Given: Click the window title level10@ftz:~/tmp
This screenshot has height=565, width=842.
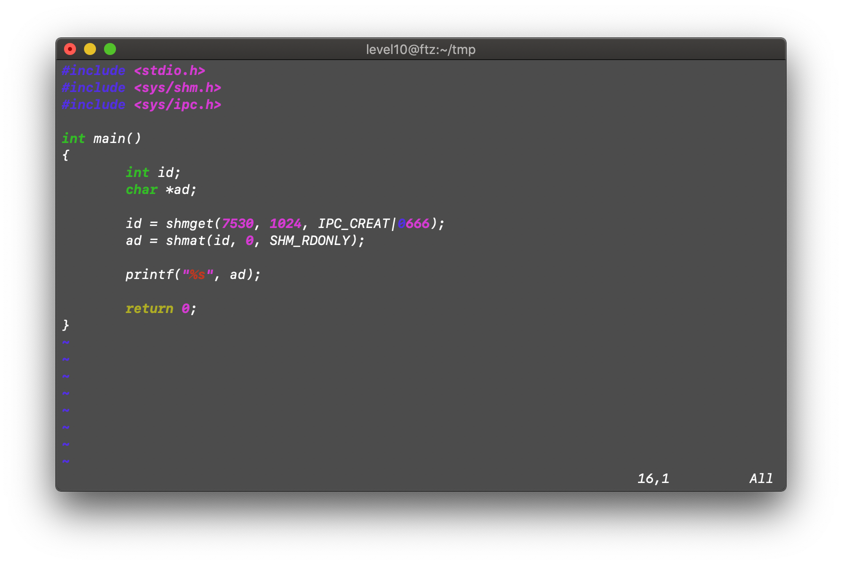Looking at the screenshot, I should pyautogui.click(x=420, y=49).
